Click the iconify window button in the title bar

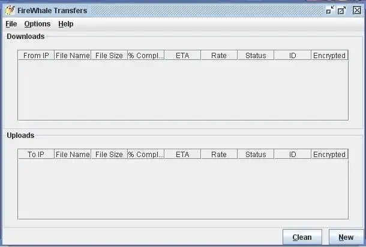point(330,10)
